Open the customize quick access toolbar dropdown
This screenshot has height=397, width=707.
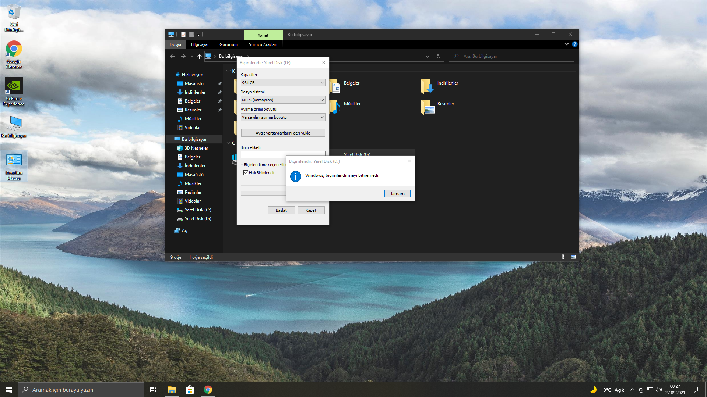[x=198, y=35]
